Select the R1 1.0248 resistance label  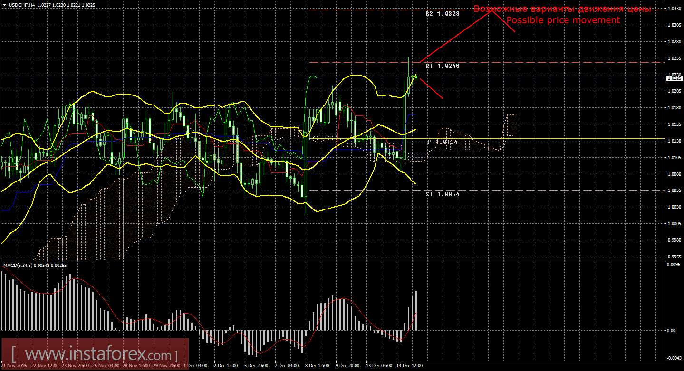tap(442, 66)
